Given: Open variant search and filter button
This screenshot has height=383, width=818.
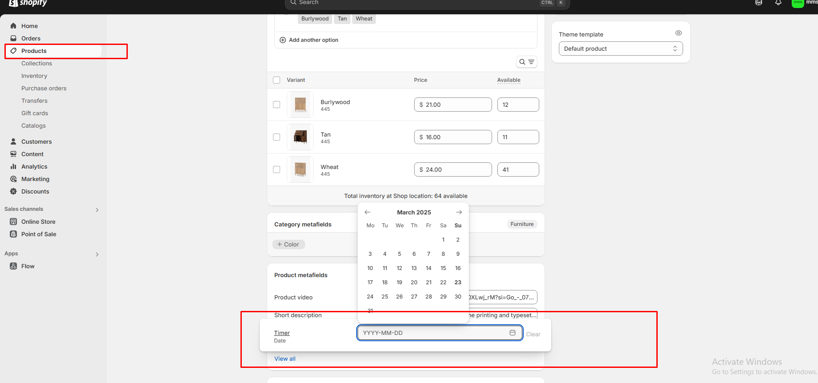Looking at the screenshot, I should click(x=526, y=62).
